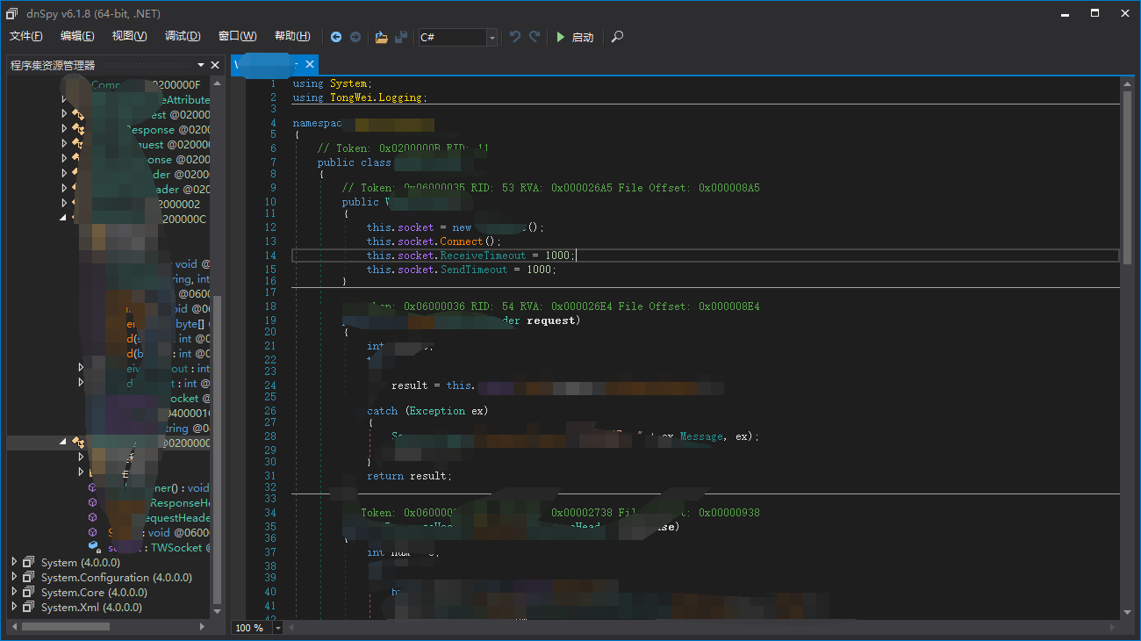The width and height of the screenshot is (1141, 641).
Task: Expand the System (4.0.0.0) assembly node
Action: coord(14,562)
